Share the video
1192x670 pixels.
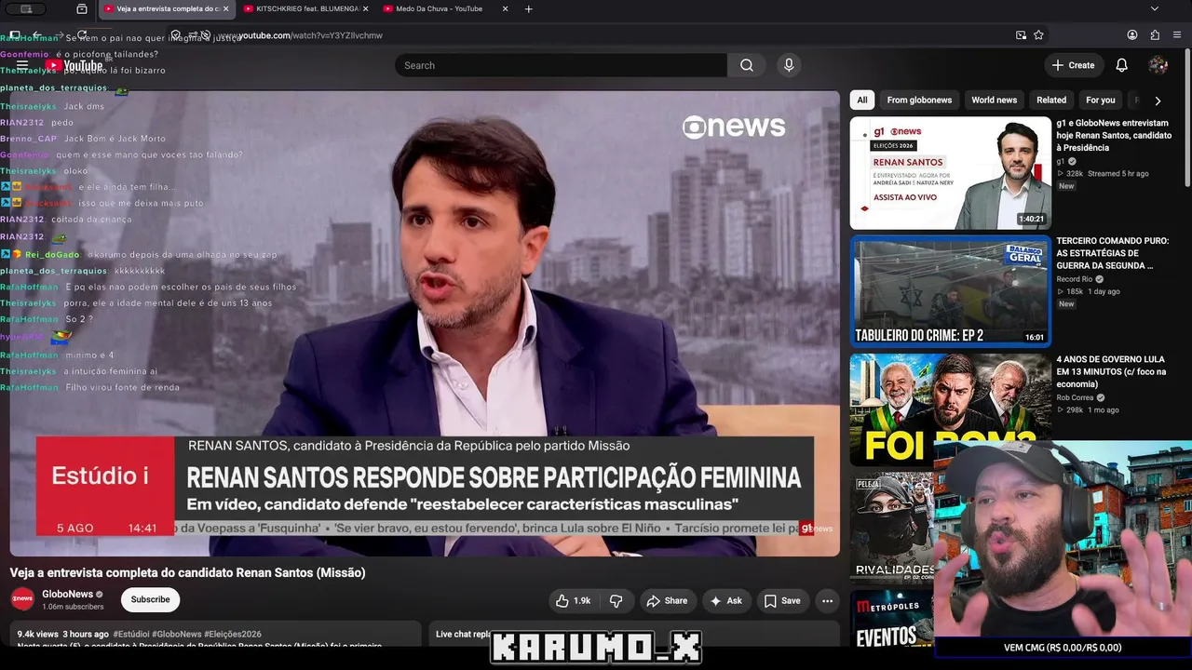tap(667, 601)
